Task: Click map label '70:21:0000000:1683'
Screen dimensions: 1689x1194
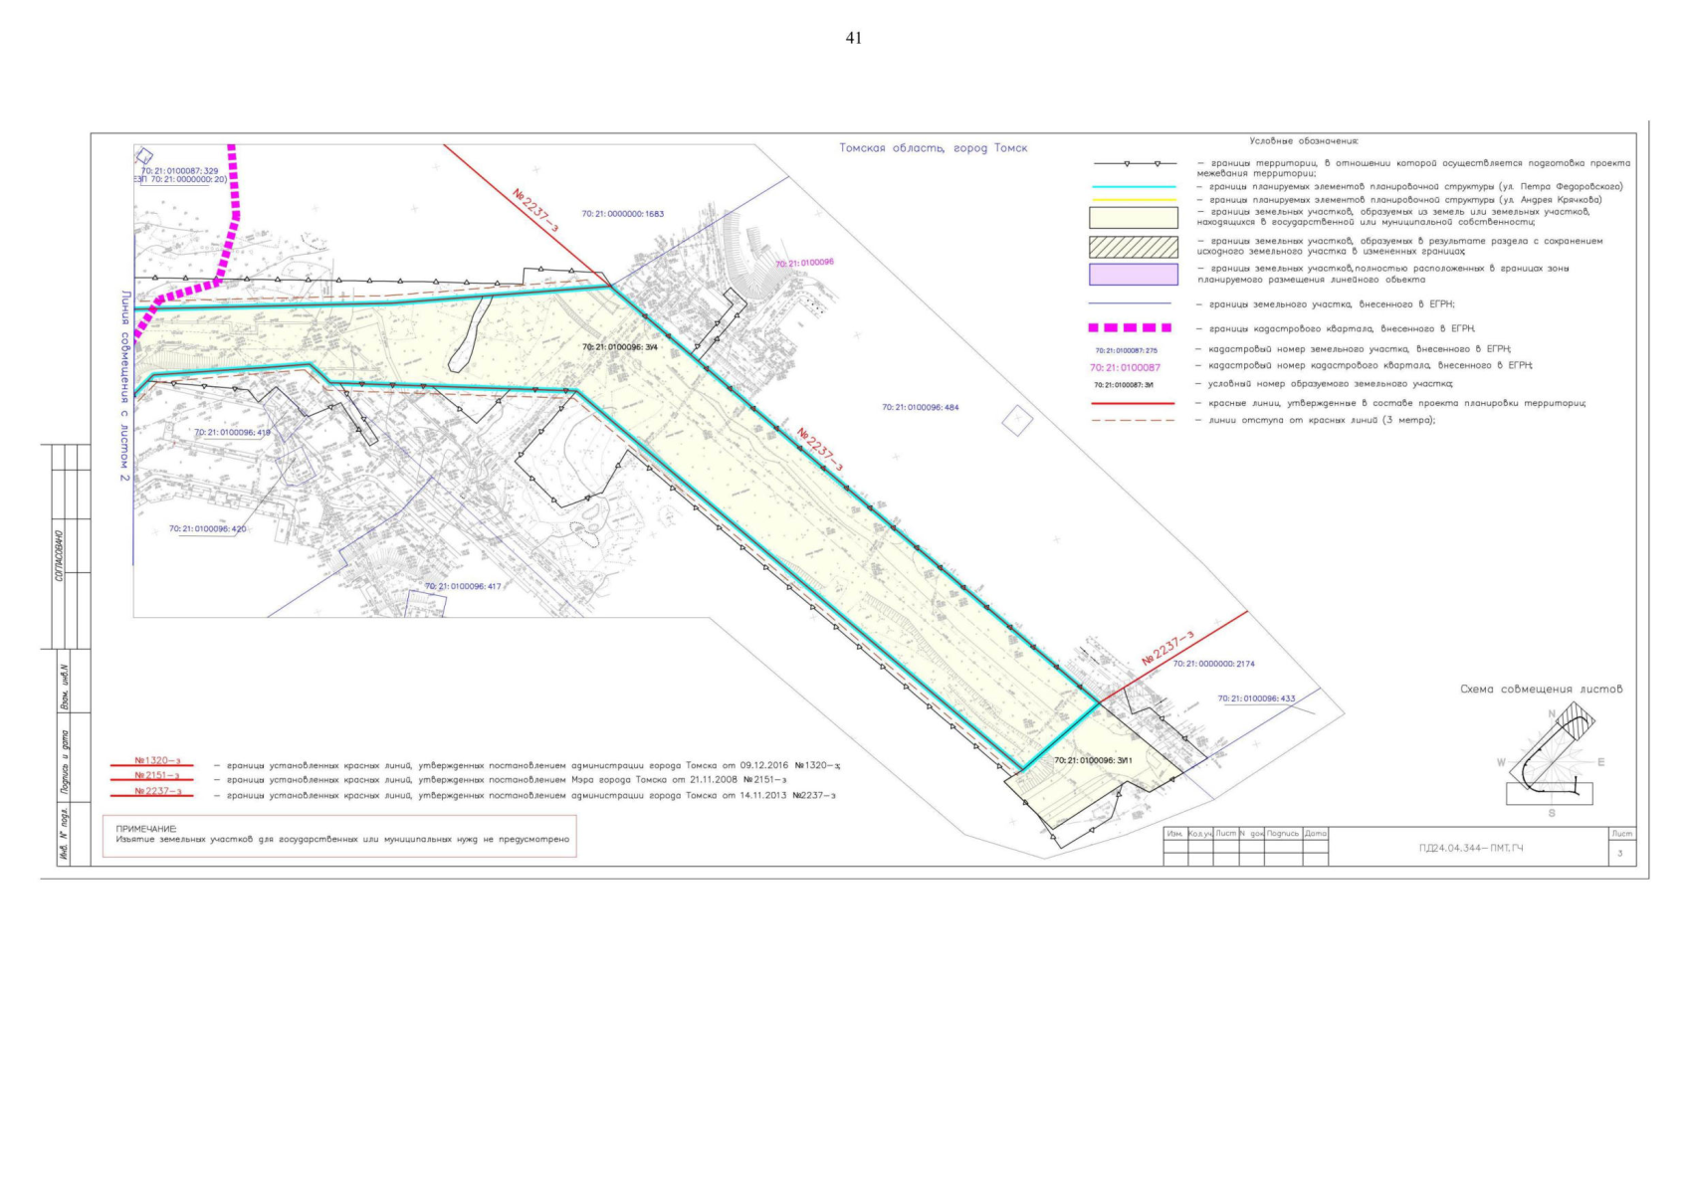Action: click(x=623, y=214)
